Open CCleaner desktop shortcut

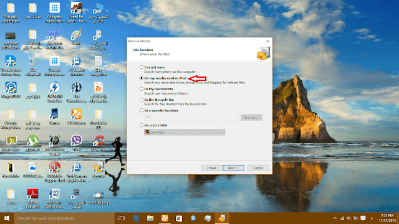(x=99, y=143)
